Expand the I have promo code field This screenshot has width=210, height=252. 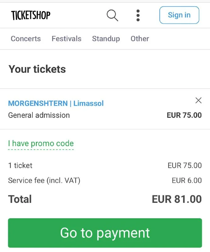41,144
